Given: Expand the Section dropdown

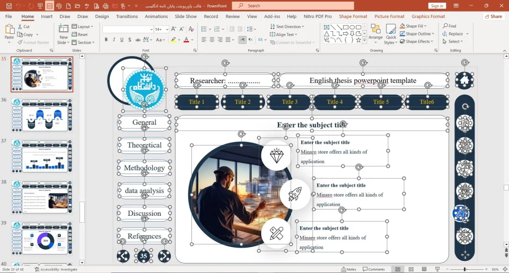Looking at the screenshot, I should pos(83,42).
